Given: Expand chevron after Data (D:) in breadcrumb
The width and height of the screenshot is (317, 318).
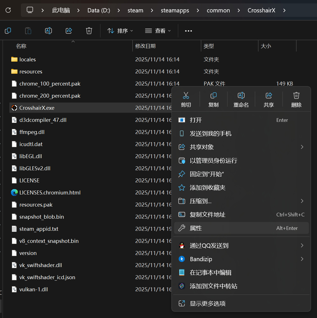Looking at the screenshot, I should 119,10.
